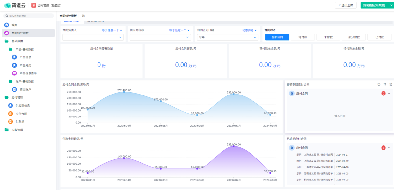Select the 待付款 contract status filter
This screenshot has width=394, height=190.
pos(303,37)
